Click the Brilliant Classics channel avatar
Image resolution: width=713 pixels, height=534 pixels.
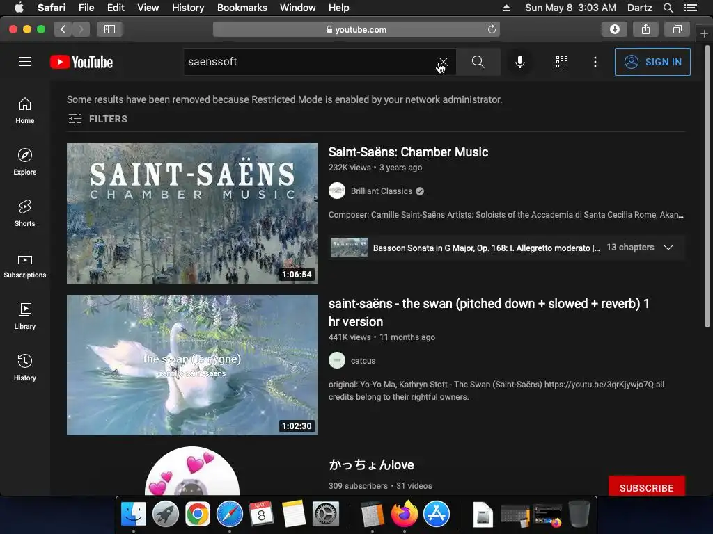pos(337,191)
